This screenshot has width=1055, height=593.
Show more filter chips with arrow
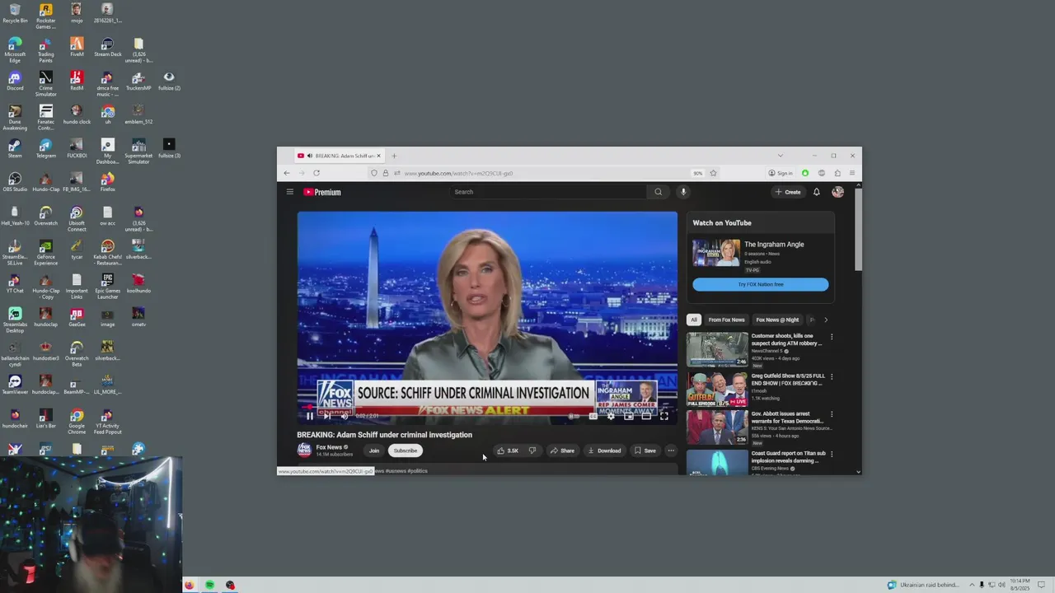coord(825,320)
